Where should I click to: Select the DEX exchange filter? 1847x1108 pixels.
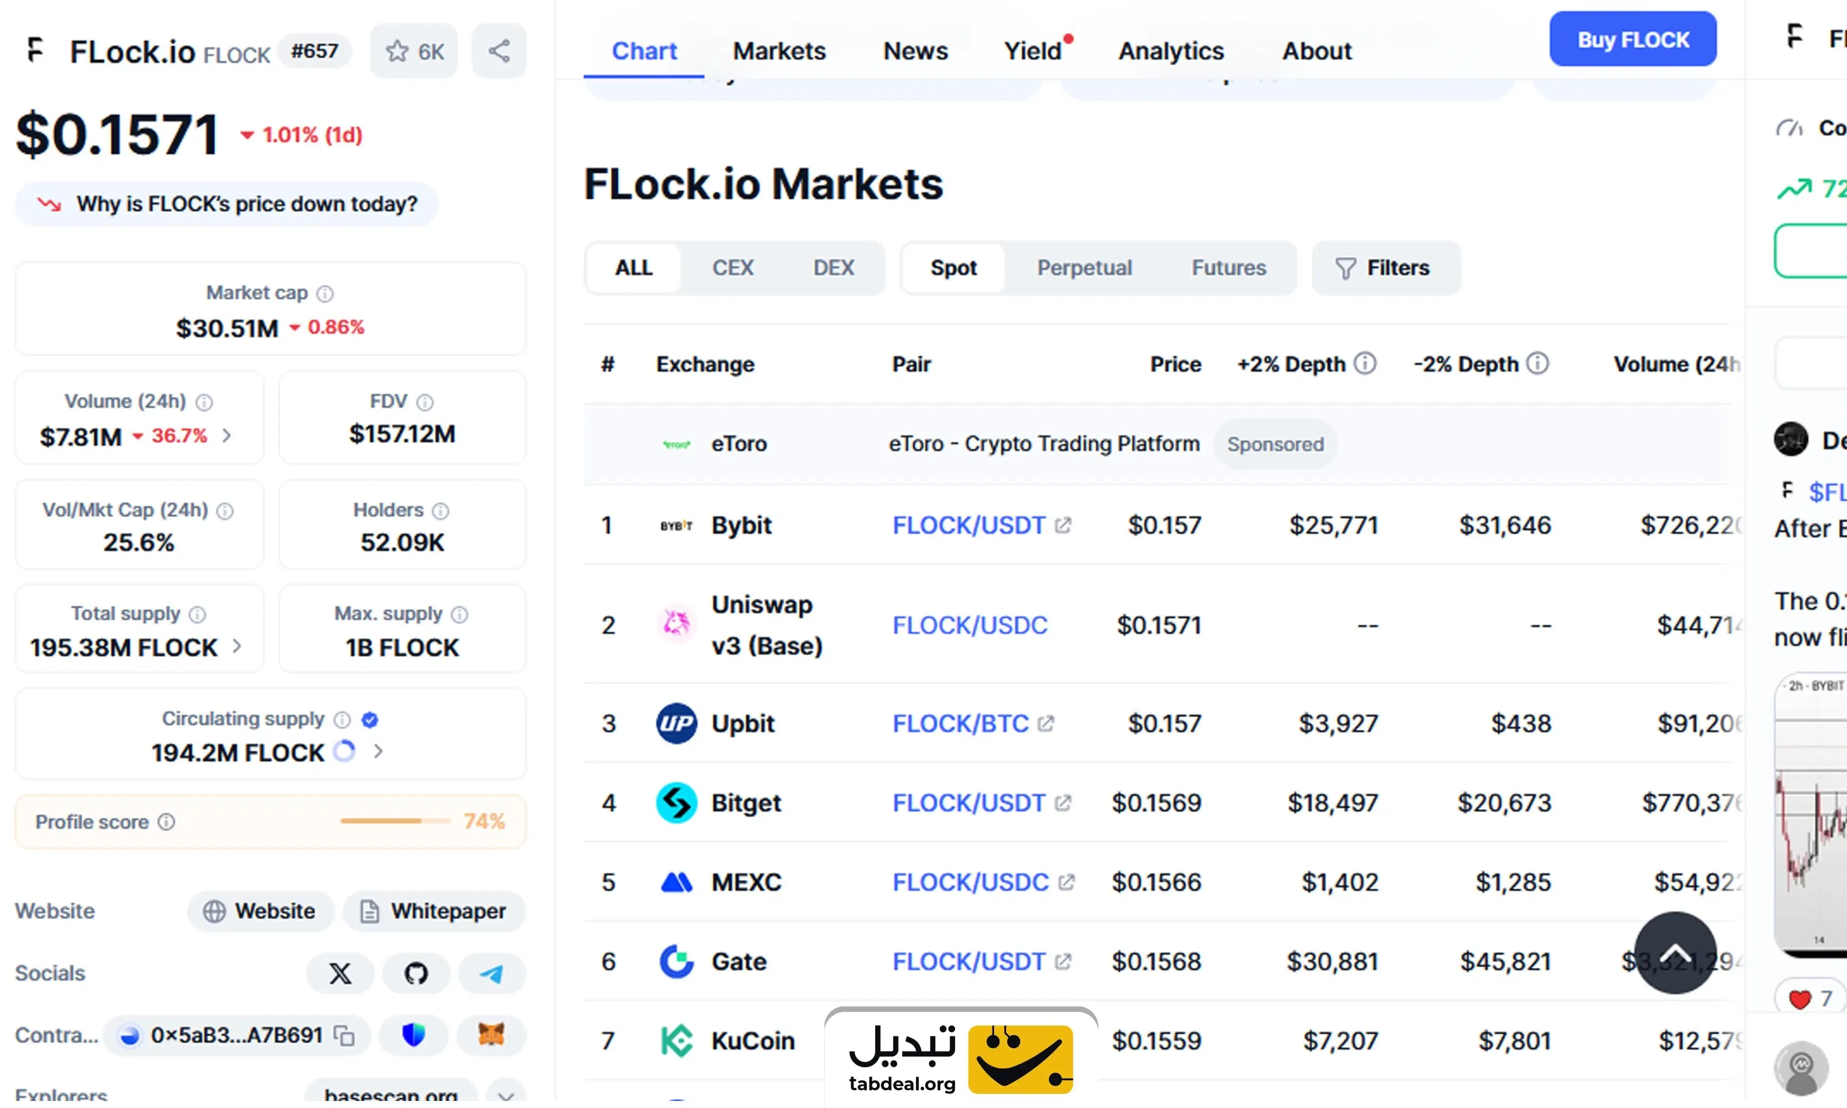833,268
